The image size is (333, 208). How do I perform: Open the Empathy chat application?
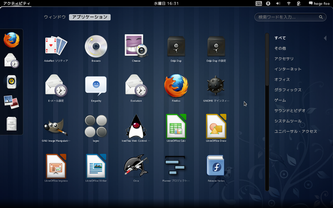(x=96, y=86)
